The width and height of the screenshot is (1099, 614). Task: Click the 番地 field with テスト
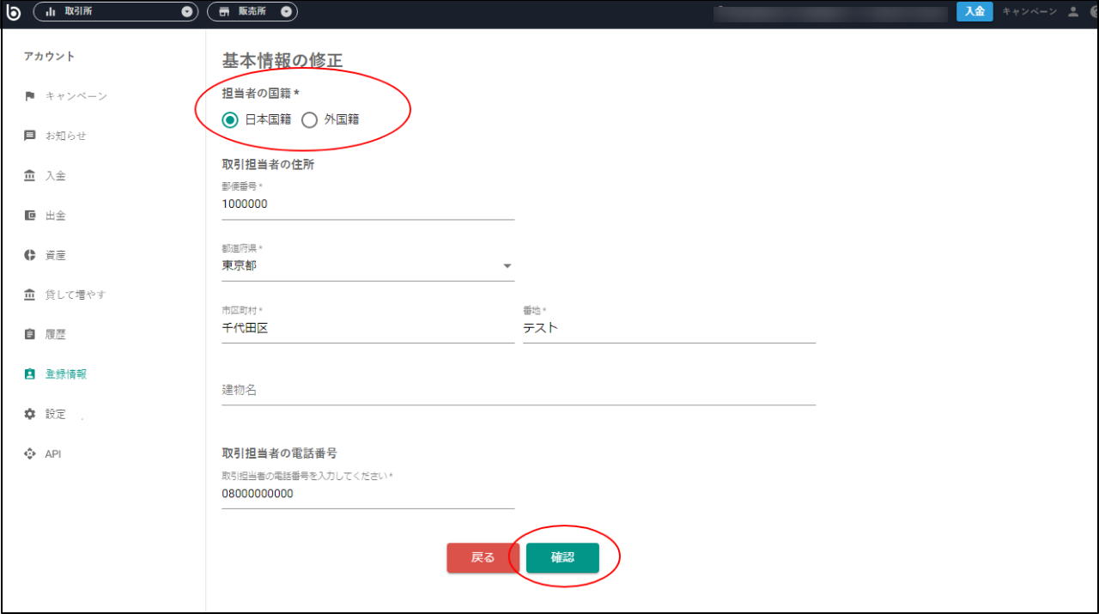(669, 328)
